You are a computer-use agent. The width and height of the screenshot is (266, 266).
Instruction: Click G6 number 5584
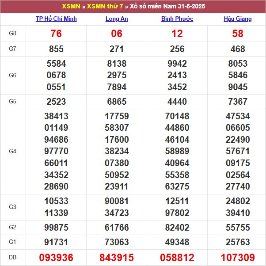[56, 64]
